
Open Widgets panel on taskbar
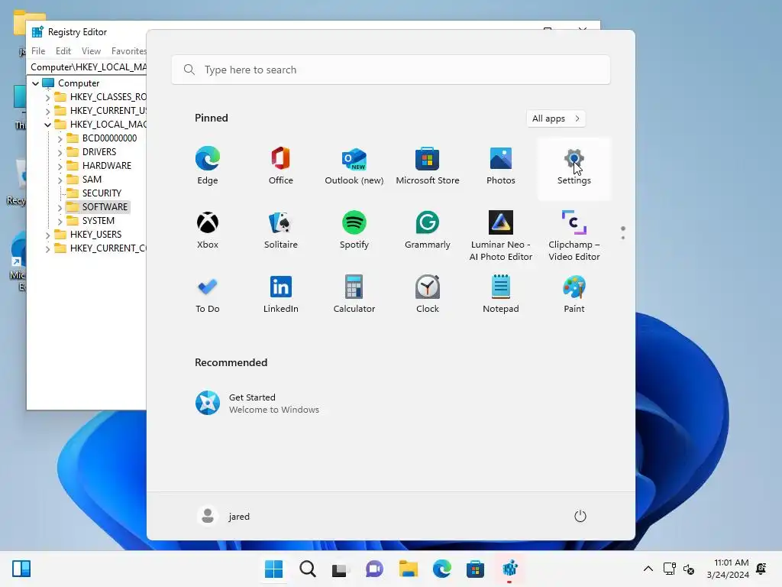click(x=21, y=569)
